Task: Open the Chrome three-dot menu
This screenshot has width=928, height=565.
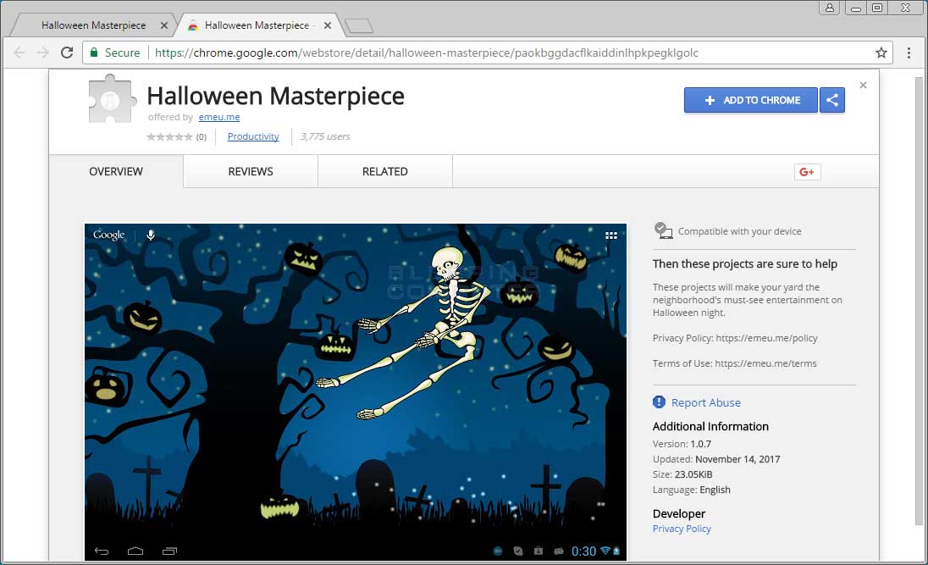Action: (x=909, y=53)
